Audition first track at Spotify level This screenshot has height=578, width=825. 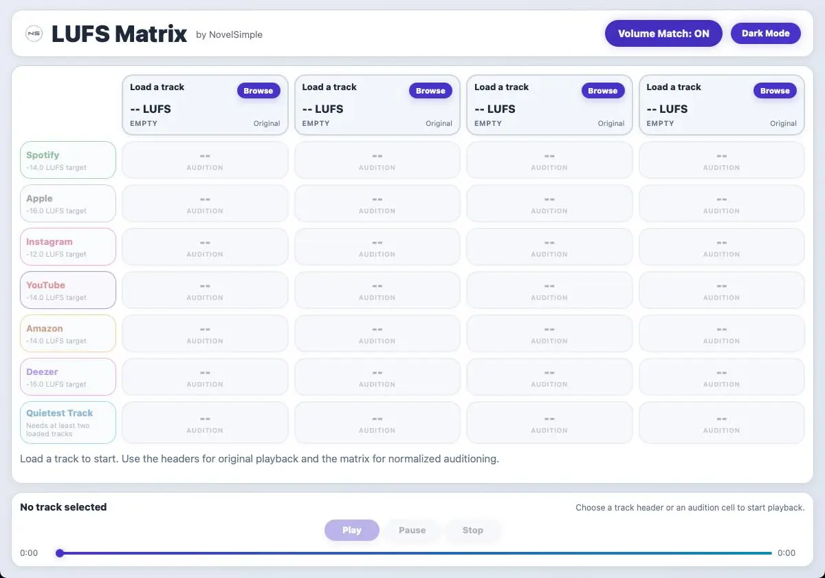205,160
